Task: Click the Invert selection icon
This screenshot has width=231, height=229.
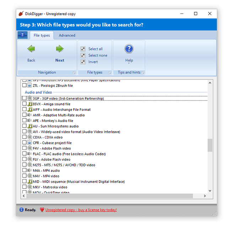Action: click(83, 62)
